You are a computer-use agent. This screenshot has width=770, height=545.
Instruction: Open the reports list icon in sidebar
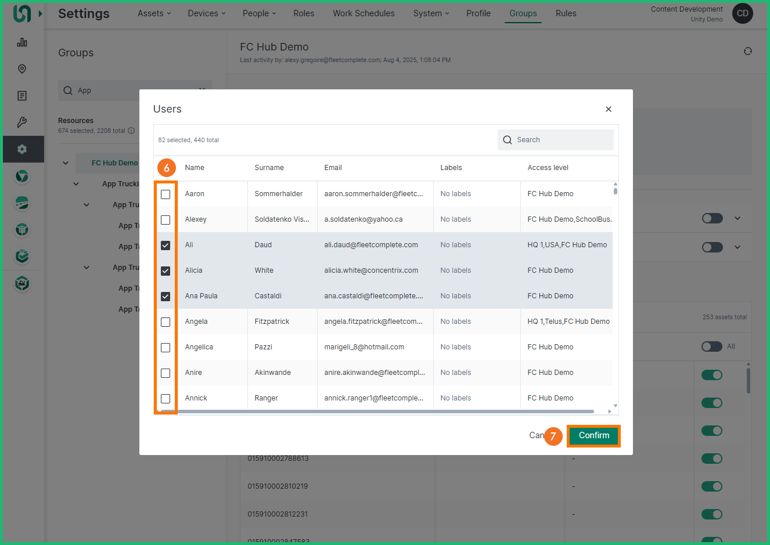pyautogui.click(x=22, y=96)
